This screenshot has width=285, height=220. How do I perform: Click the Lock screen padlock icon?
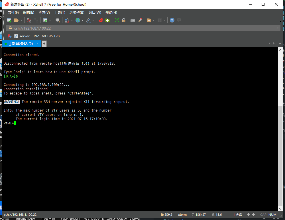pyautogui.click(x=124, y=20)
